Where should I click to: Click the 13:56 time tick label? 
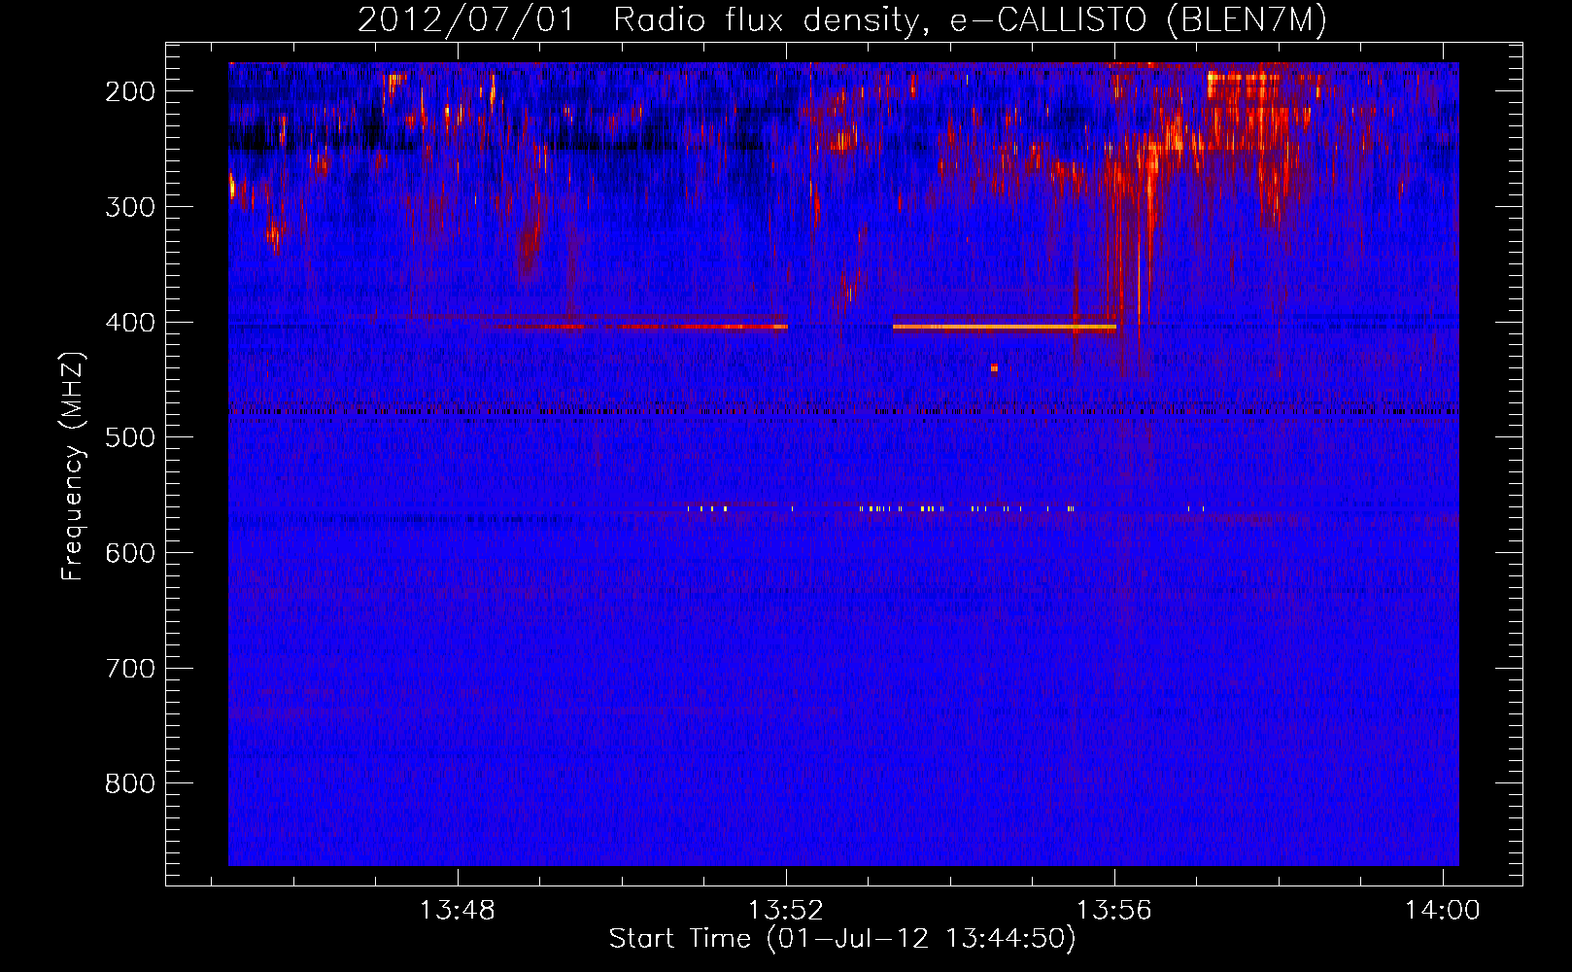coord(1113,911)
